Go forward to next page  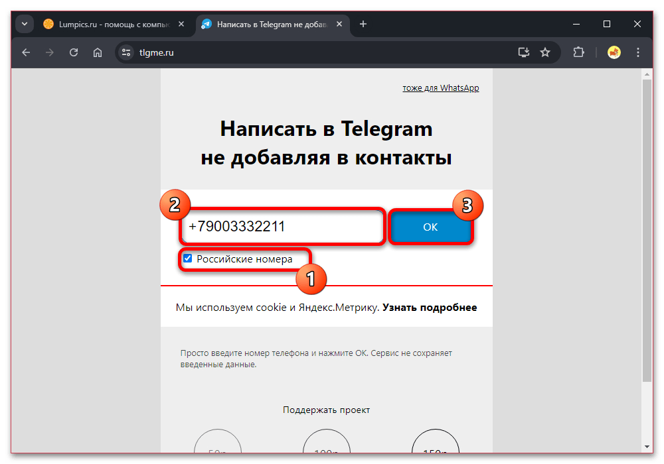tap(50, 52)
